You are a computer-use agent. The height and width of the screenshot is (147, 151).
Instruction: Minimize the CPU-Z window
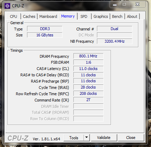[115, 5]
